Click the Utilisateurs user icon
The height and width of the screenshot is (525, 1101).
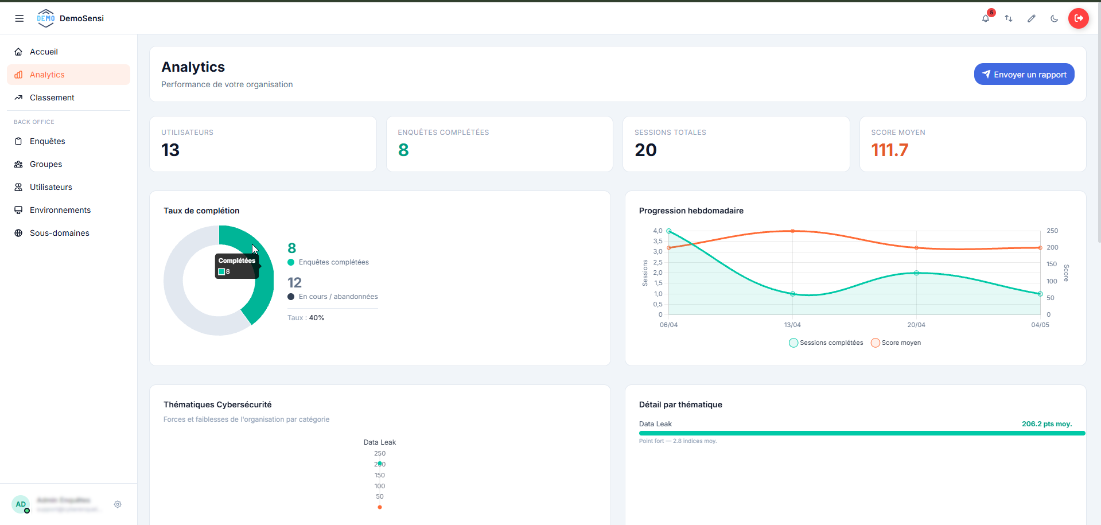(18, 187)
